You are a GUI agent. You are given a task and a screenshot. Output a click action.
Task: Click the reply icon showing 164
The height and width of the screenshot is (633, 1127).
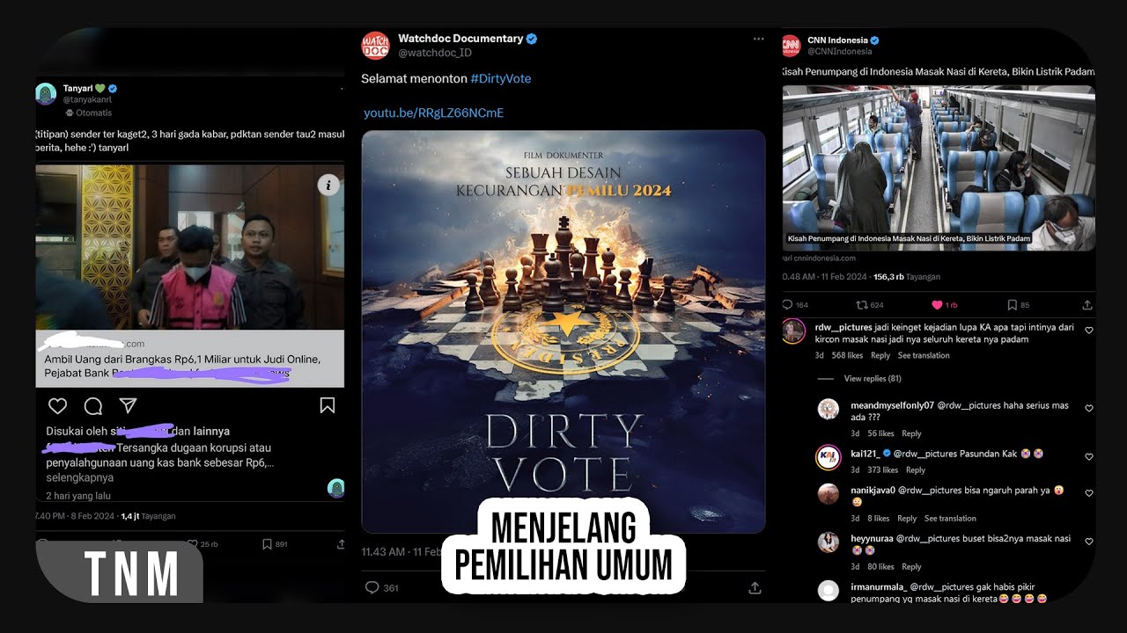[x=787, y=305]
